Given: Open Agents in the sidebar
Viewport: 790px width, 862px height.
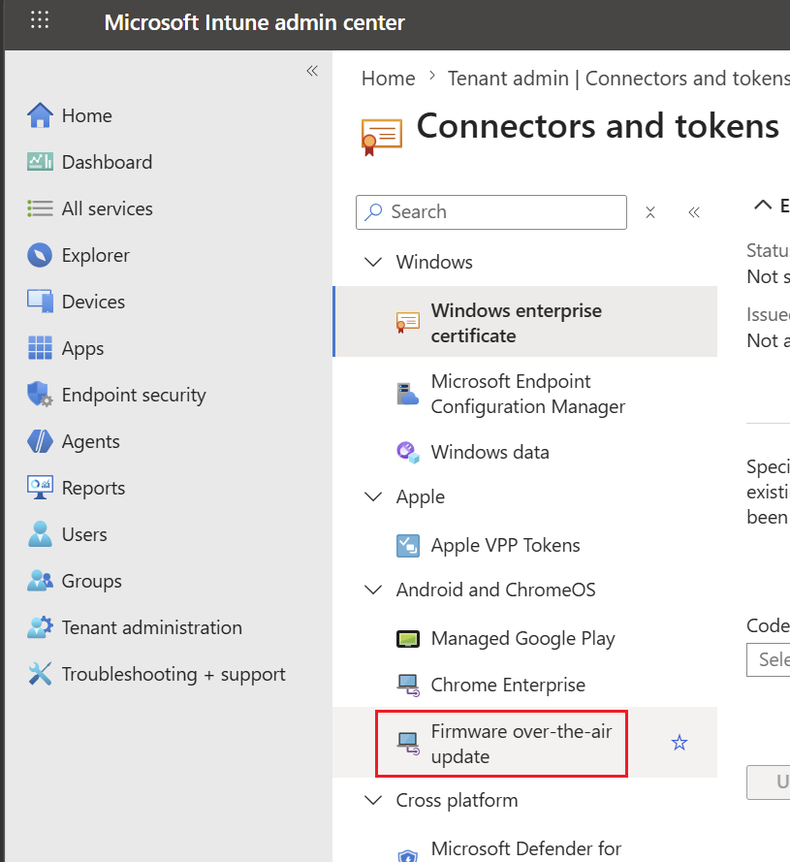Looking at the screenshot, I should (91, 442).
